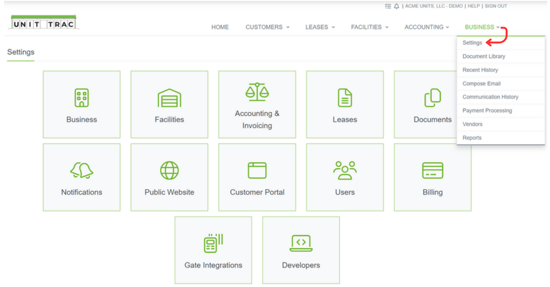Screen dimensions: 550x287
Task: Click the Leases document icon
Action: 345,98
